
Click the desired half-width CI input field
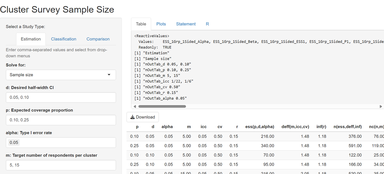coord(61,97)
